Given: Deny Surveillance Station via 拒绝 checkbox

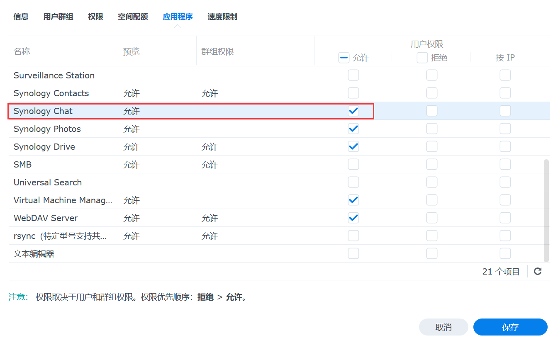Looking at the screenshot, I should coord(432,75).
